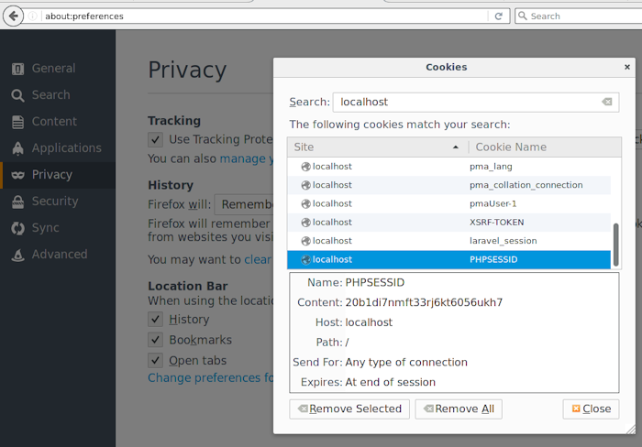
Task: Click the Applications rocket icon in sidebar
Action: coord(17,148)
